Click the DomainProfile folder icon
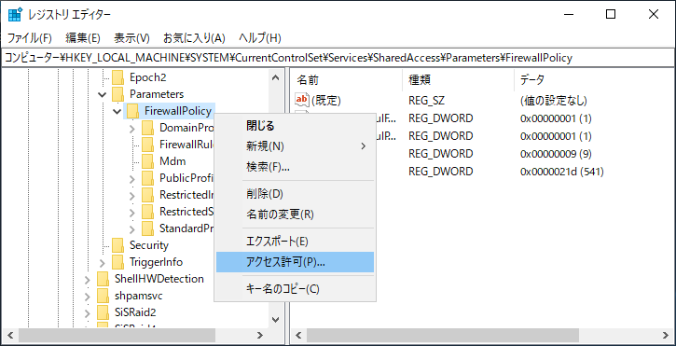The height and width of the screenshot is (346, 676). tap(147, 128)
